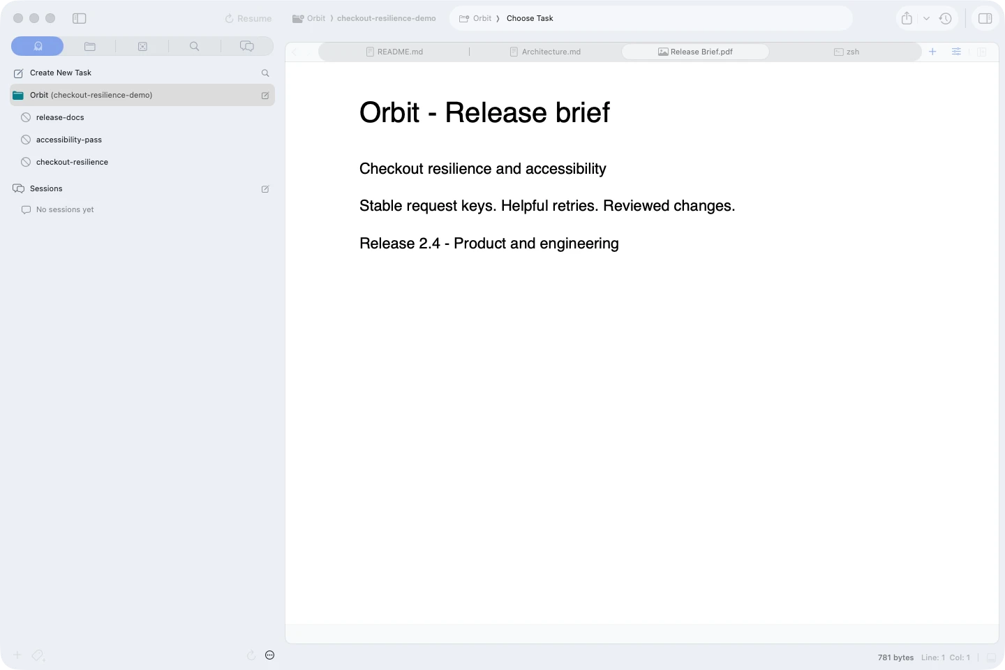The width and height of the screenshot is (1005, 670).
Task: Click the split editor icon in tab bar
Action: click(981, 52)
